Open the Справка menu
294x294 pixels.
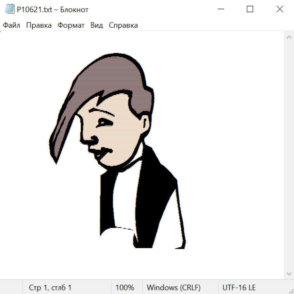point(123,25)
